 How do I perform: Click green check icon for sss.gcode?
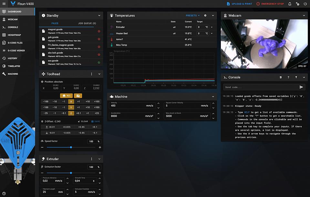99,62
